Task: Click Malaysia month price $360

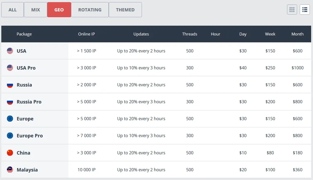Action: point(297,170)
